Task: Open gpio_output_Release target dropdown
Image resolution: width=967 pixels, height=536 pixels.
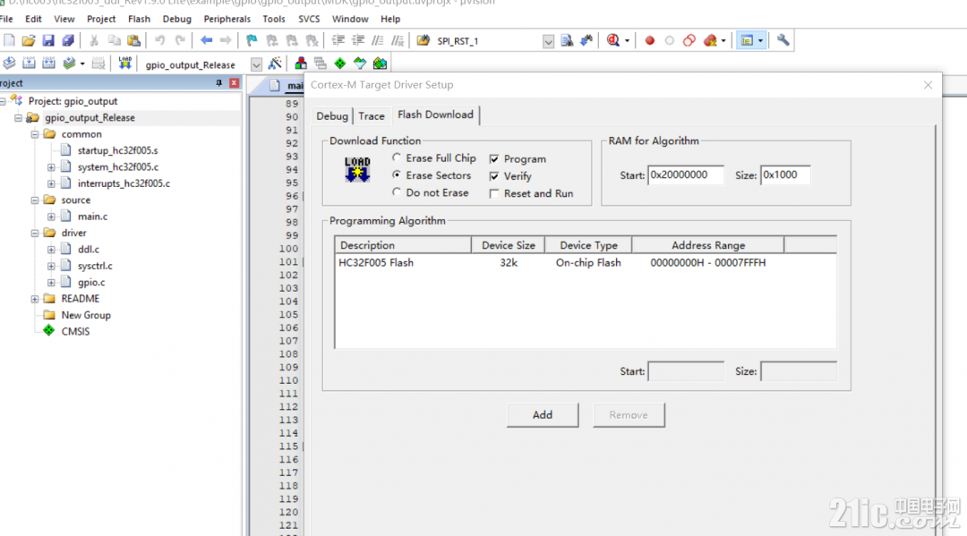Action: click(x=257, y=64)
